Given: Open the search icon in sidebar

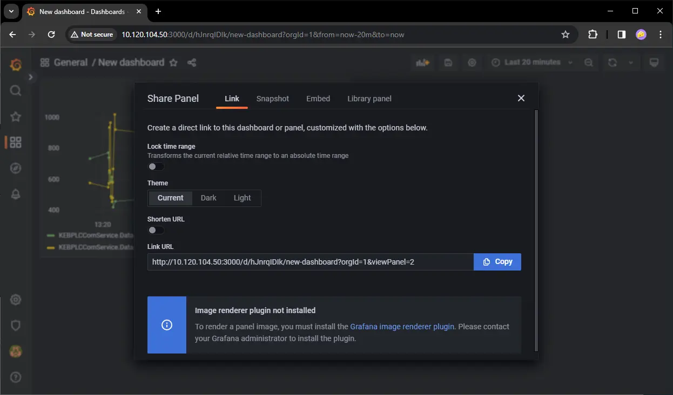Looking at the screenshot, I should point(16,91).
